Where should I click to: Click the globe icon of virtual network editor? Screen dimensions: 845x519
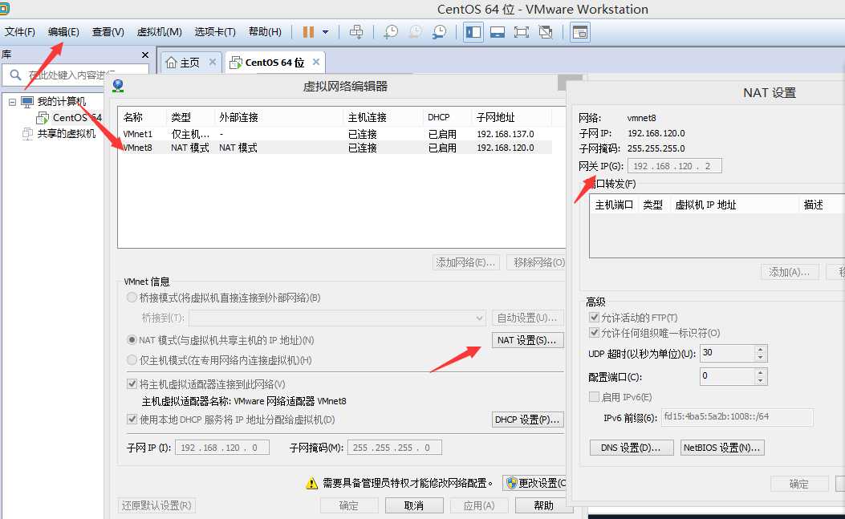(x=118, y=86)
